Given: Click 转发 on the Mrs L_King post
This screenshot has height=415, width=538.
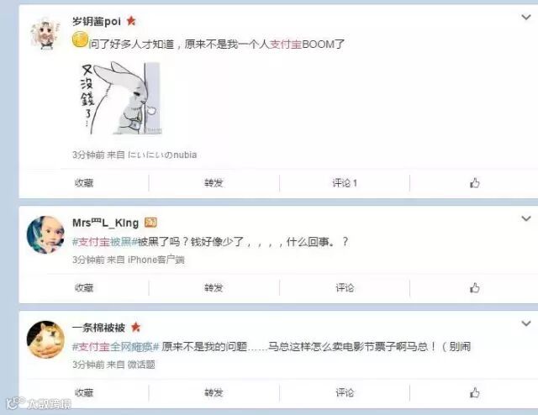Looking at the screenshot, I should (214, 287).
